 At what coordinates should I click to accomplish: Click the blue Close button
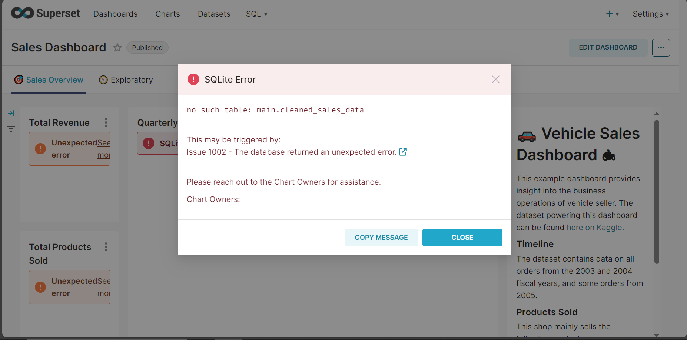click(x=462, y=238)
